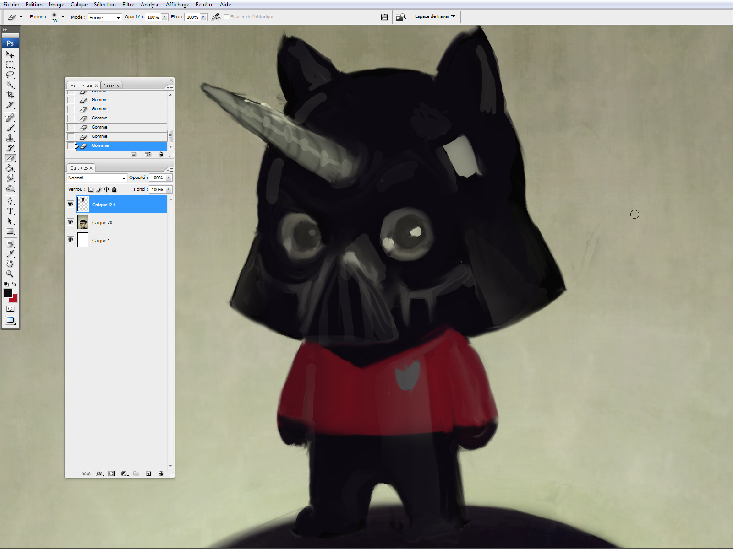733x549 pixels.
Task: Reset default foreground and background colors
Action: click(6, 284)
